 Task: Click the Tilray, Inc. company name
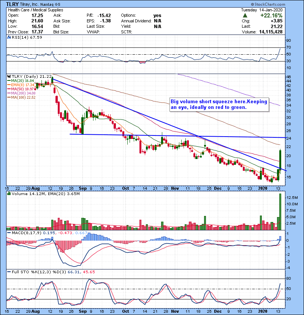tap(29, 4)
